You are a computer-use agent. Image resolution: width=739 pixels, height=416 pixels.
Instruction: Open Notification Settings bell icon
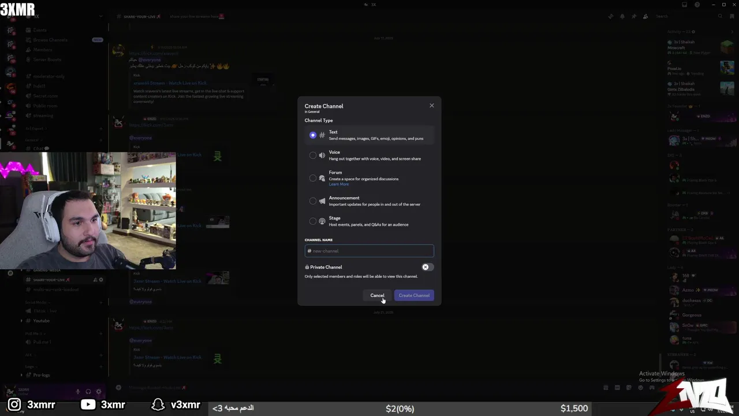[622, 16]
